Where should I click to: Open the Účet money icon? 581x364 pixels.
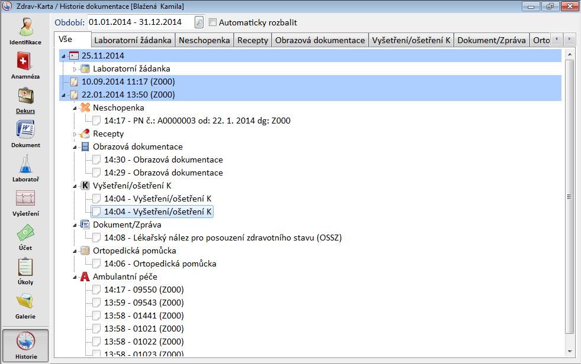[x=25, y=233]
